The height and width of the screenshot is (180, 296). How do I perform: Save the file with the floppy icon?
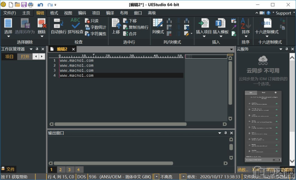24,4
